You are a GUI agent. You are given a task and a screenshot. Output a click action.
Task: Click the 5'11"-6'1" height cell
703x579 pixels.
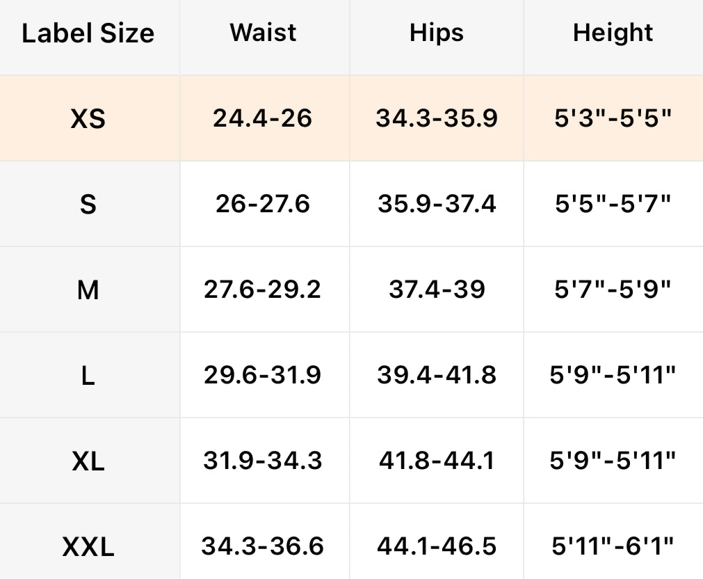coord(613,546)
